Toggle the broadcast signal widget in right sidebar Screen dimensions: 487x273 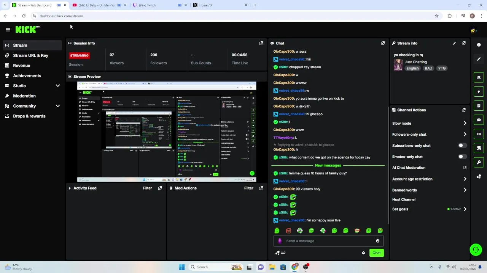(479, 134)
